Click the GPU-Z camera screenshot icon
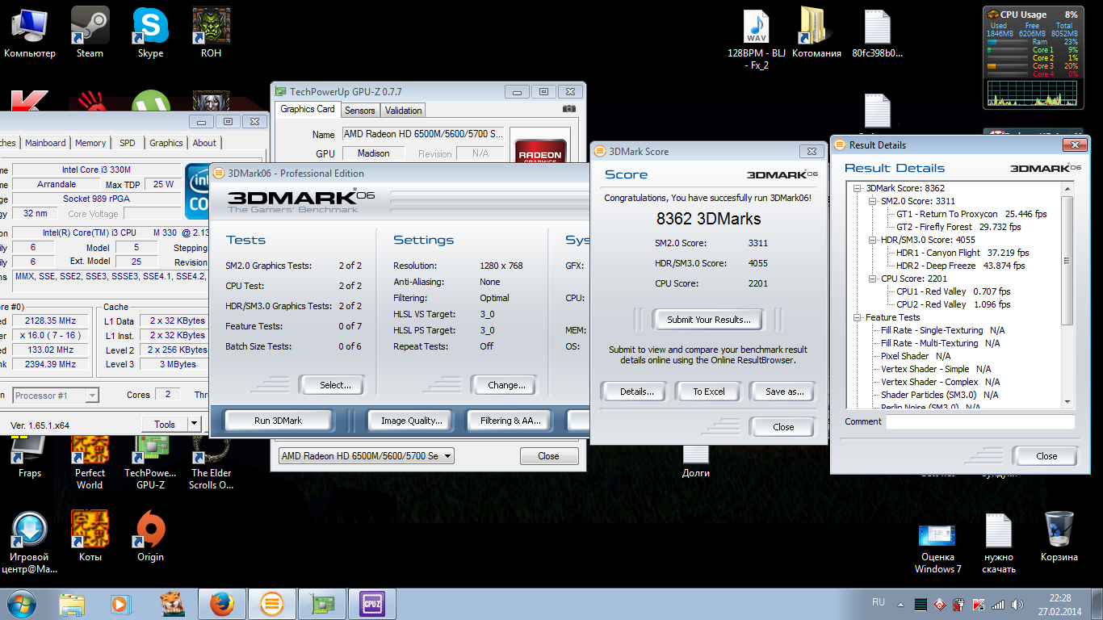The image size is (1103, 620). (569, 110)
